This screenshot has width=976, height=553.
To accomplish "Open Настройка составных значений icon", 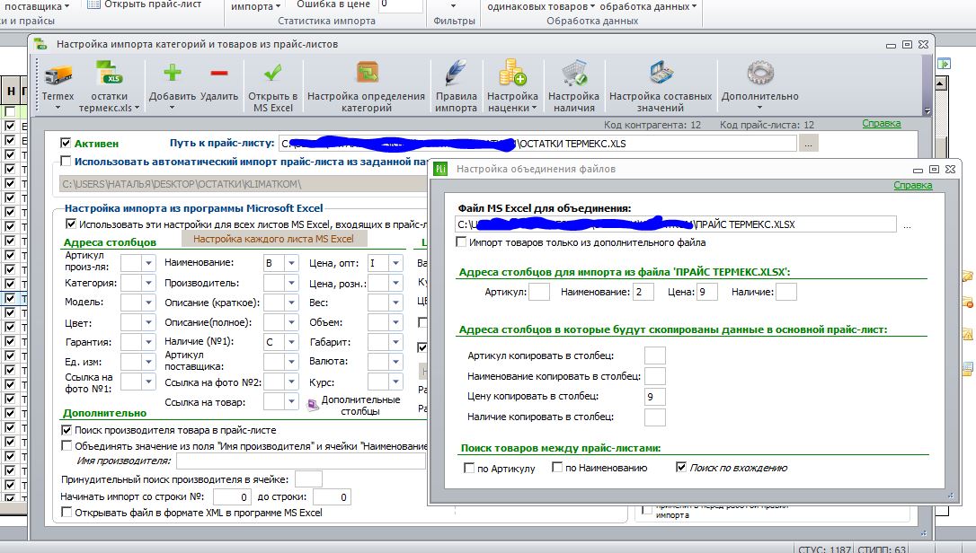I will [x=661, y=73].
